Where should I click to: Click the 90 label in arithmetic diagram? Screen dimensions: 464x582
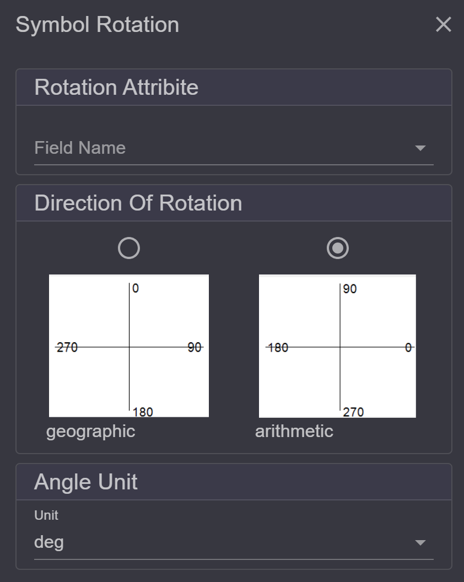click(x=350, y=289)
